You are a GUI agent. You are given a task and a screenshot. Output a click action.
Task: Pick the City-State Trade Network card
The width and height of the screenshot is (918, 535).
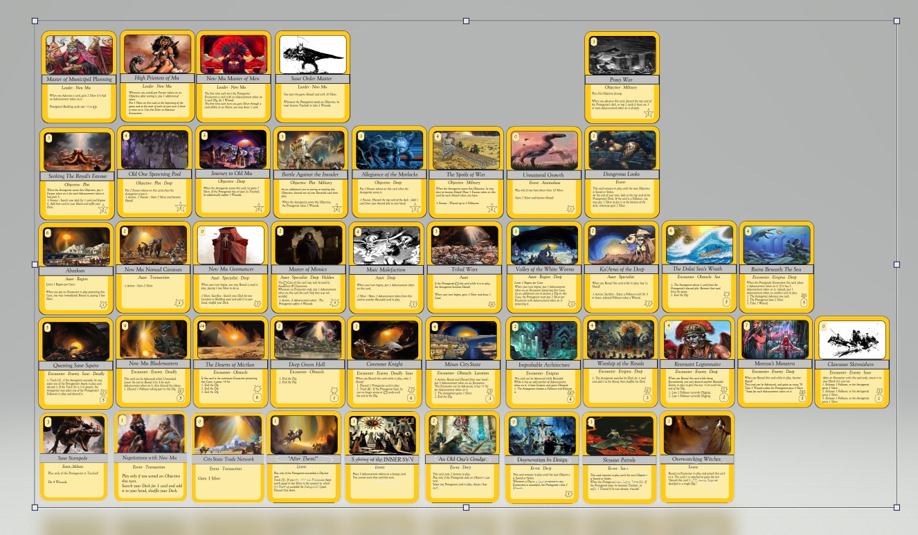click(230, 457)
